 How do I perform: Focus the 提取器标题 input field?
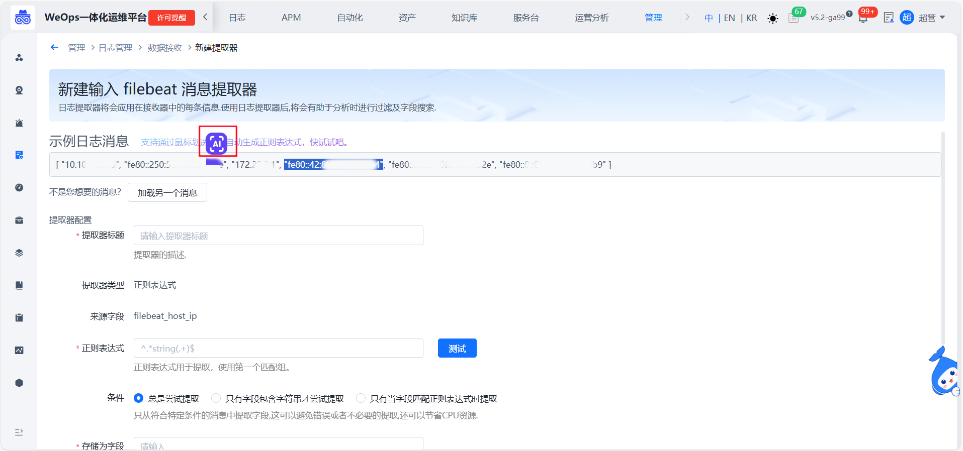(278, 236)
